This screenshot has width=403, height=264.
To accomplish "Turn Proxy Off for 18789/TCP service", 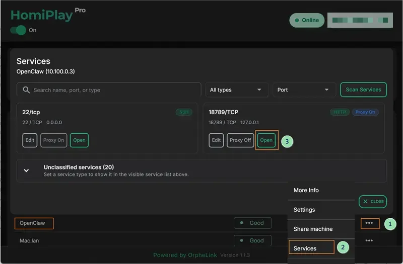I will pos(240,140).
